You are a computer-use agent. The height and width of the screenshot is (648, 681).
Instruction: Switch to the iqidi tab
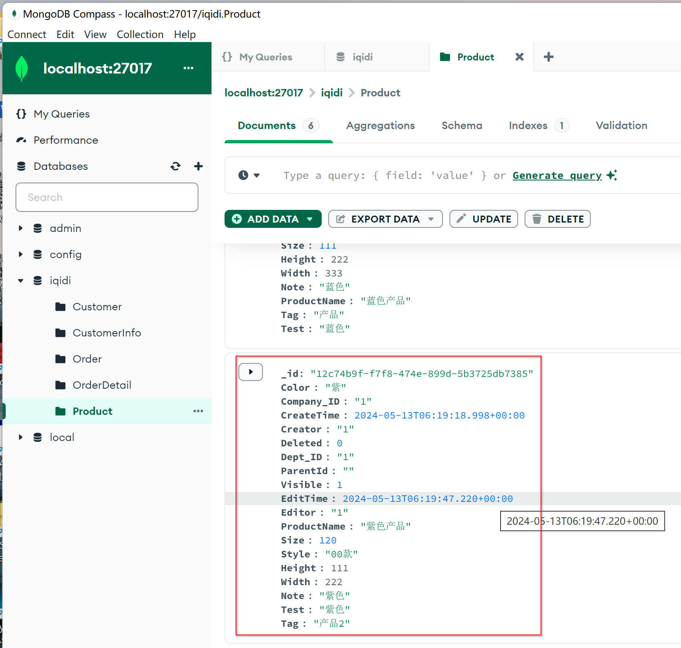pyautogui.click(x=377, y=57)
